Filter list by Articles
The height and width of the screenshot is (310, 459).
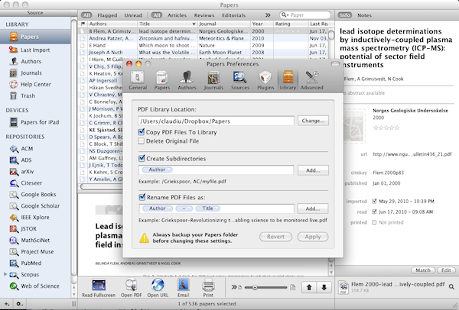[x=177, y=15]
